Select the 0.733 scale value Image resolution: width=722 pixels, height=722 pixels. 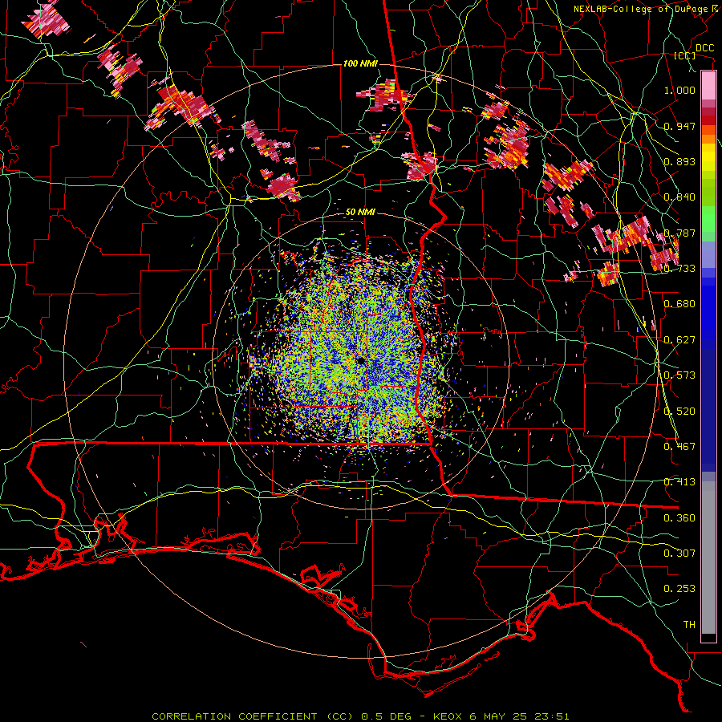click(x=679, y=269)
